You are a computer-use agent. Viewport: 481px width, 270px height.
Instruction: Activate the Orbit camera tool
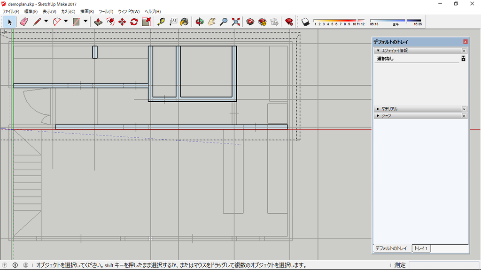pyautogui.click(x=200, y=22)
